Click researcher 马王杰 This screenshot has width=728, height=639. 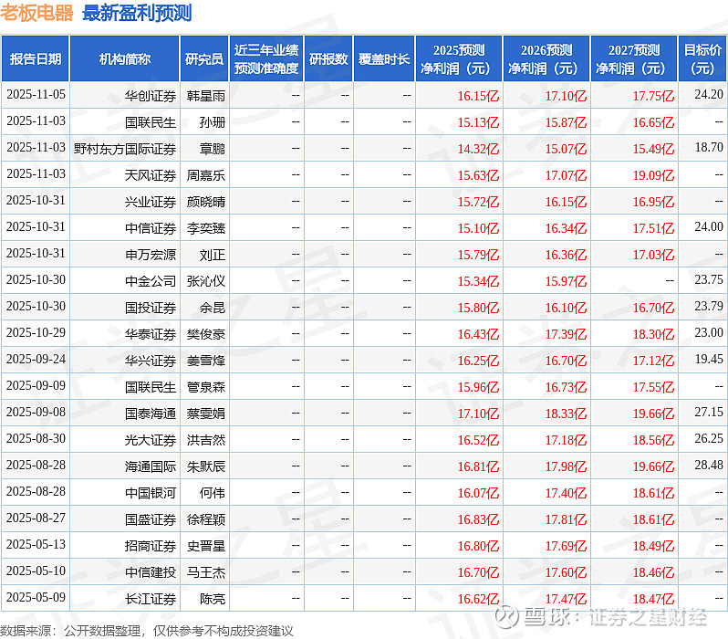pyautogui.click(x=205, y=573)
